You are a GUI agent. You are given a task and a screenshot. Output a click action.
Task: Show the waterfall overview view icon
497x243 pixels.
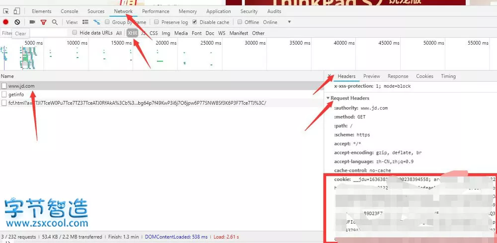click(97, 22)
